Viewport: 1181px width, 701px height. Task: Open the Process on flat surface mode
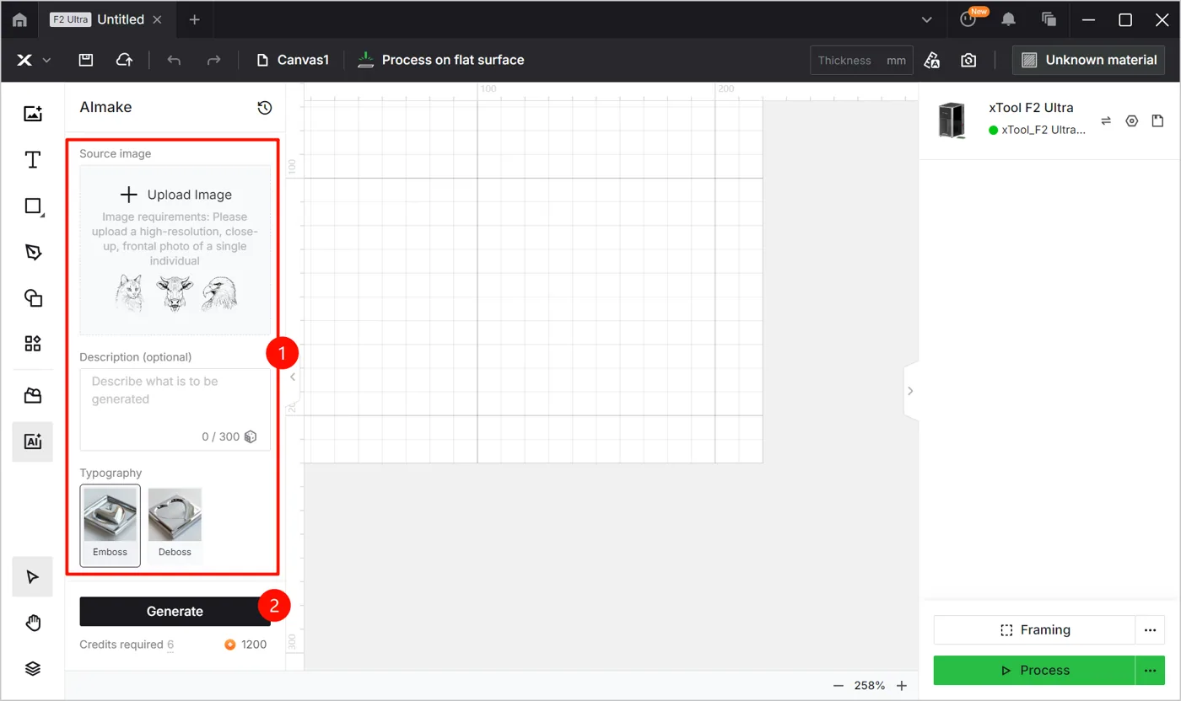pyautogui.click(x=440, y=60)
